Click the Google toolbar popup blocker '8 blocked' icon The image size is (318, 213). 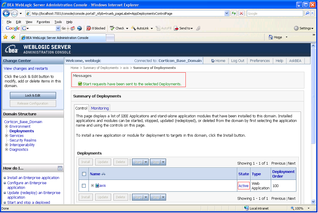pyautogui.click(x=89, y=28)
